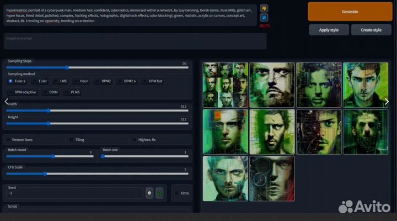Click the palette icon beside the prompt

[264, 8]
